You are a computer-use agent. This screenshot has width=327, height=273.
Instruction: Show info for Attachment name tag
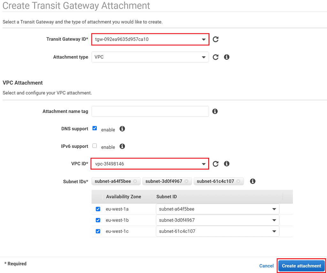[215, 111]
